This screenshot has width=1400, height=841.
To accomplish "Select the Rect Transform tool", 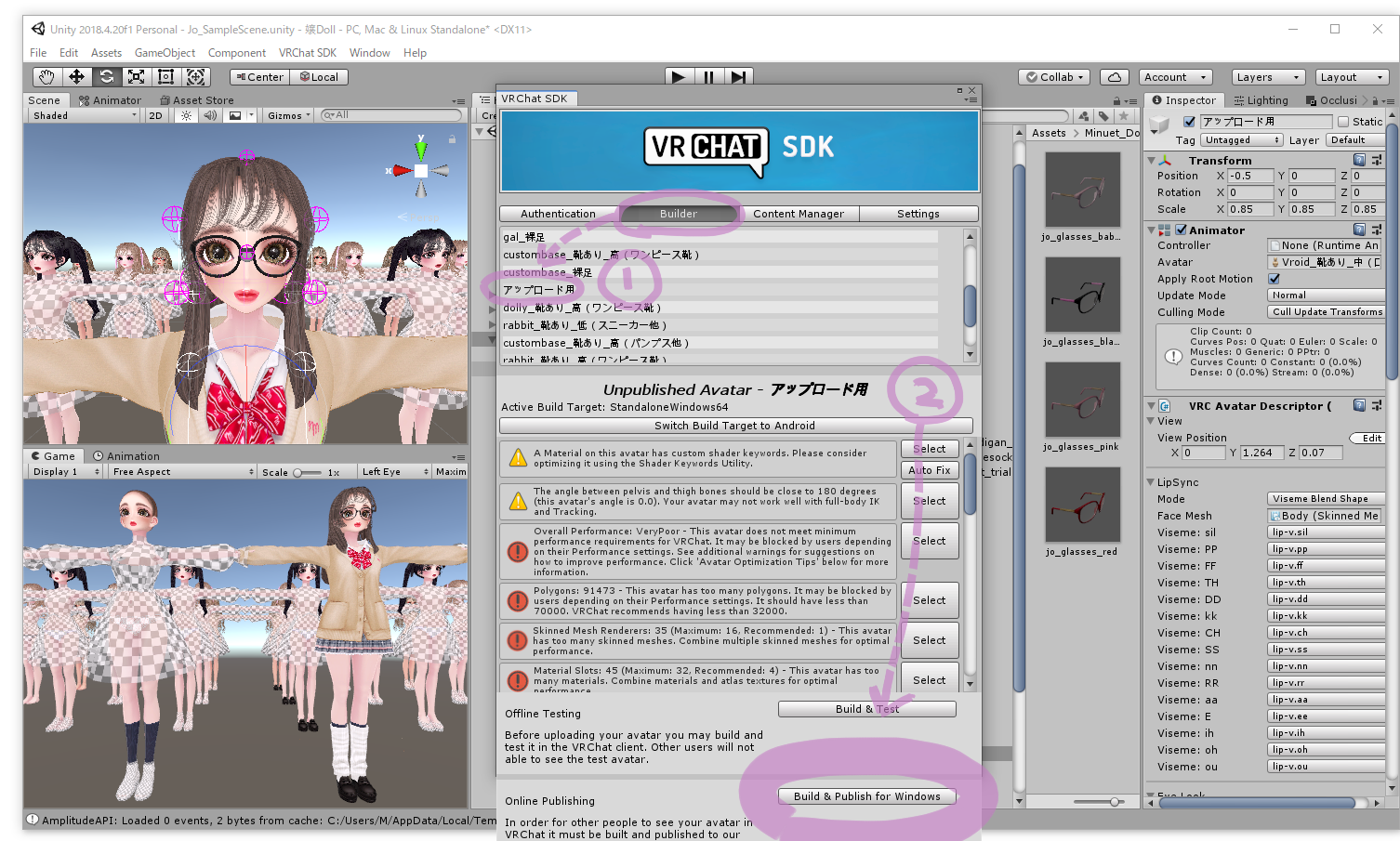I will tap(165, 77).
